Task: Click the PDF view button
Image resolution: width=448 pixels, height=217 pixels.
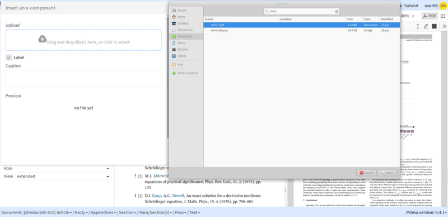Action: click(x=430, y=16)
